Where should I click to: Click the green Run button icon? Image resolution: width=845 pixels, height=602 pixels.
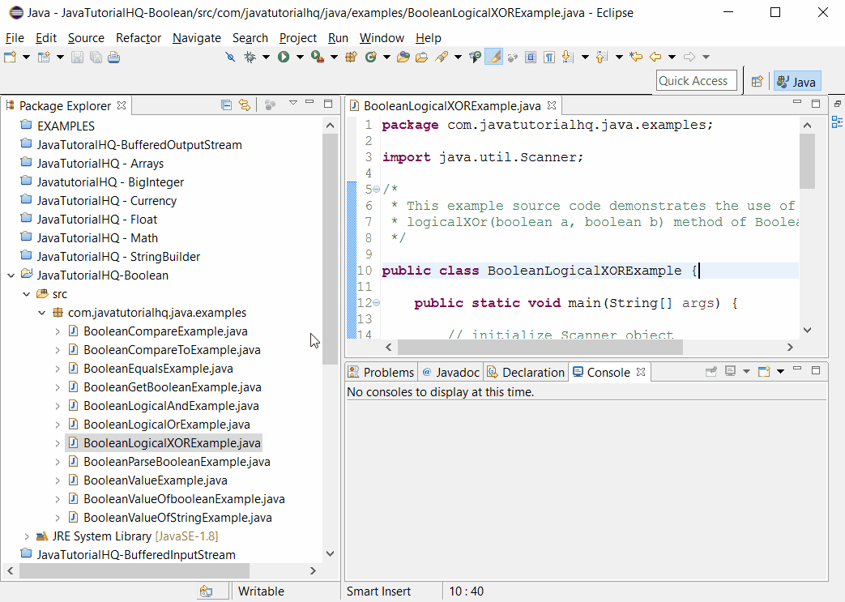[284, 57]
